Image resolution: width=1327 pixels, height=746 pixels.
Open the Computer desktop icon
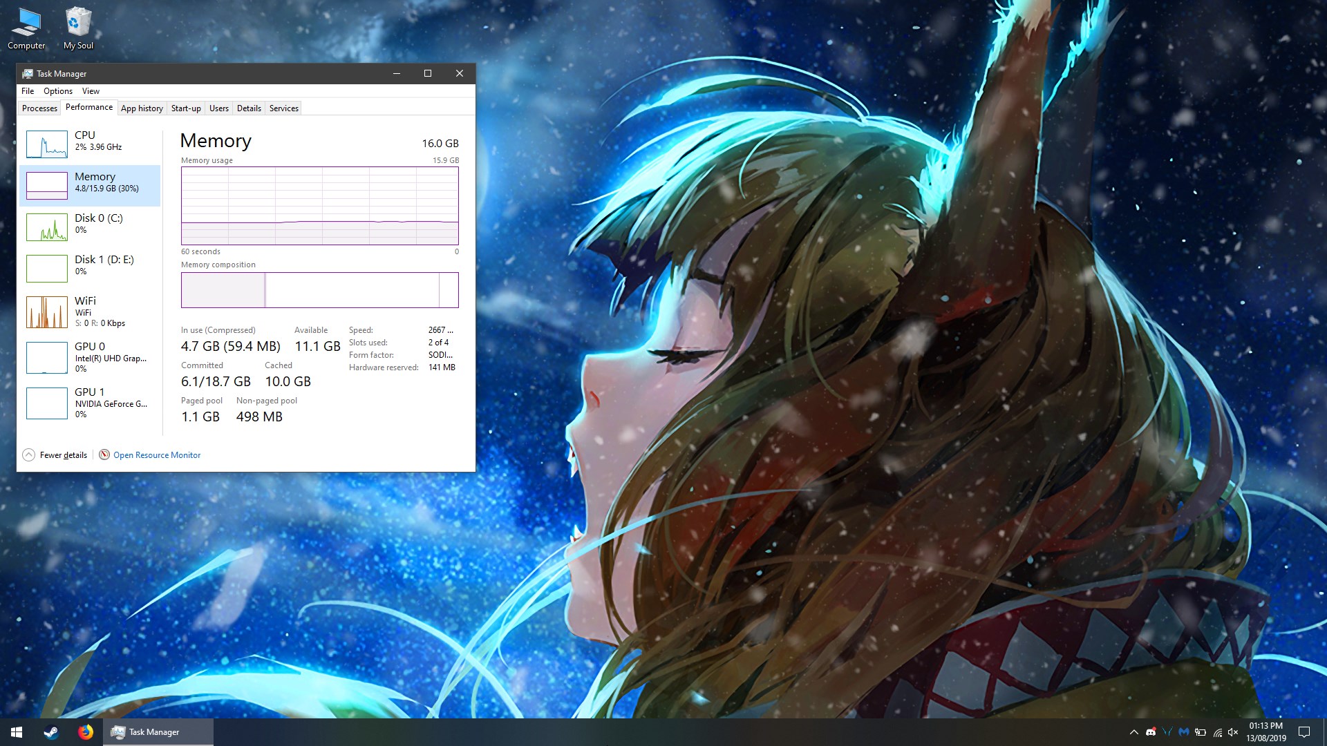[26, 29]
